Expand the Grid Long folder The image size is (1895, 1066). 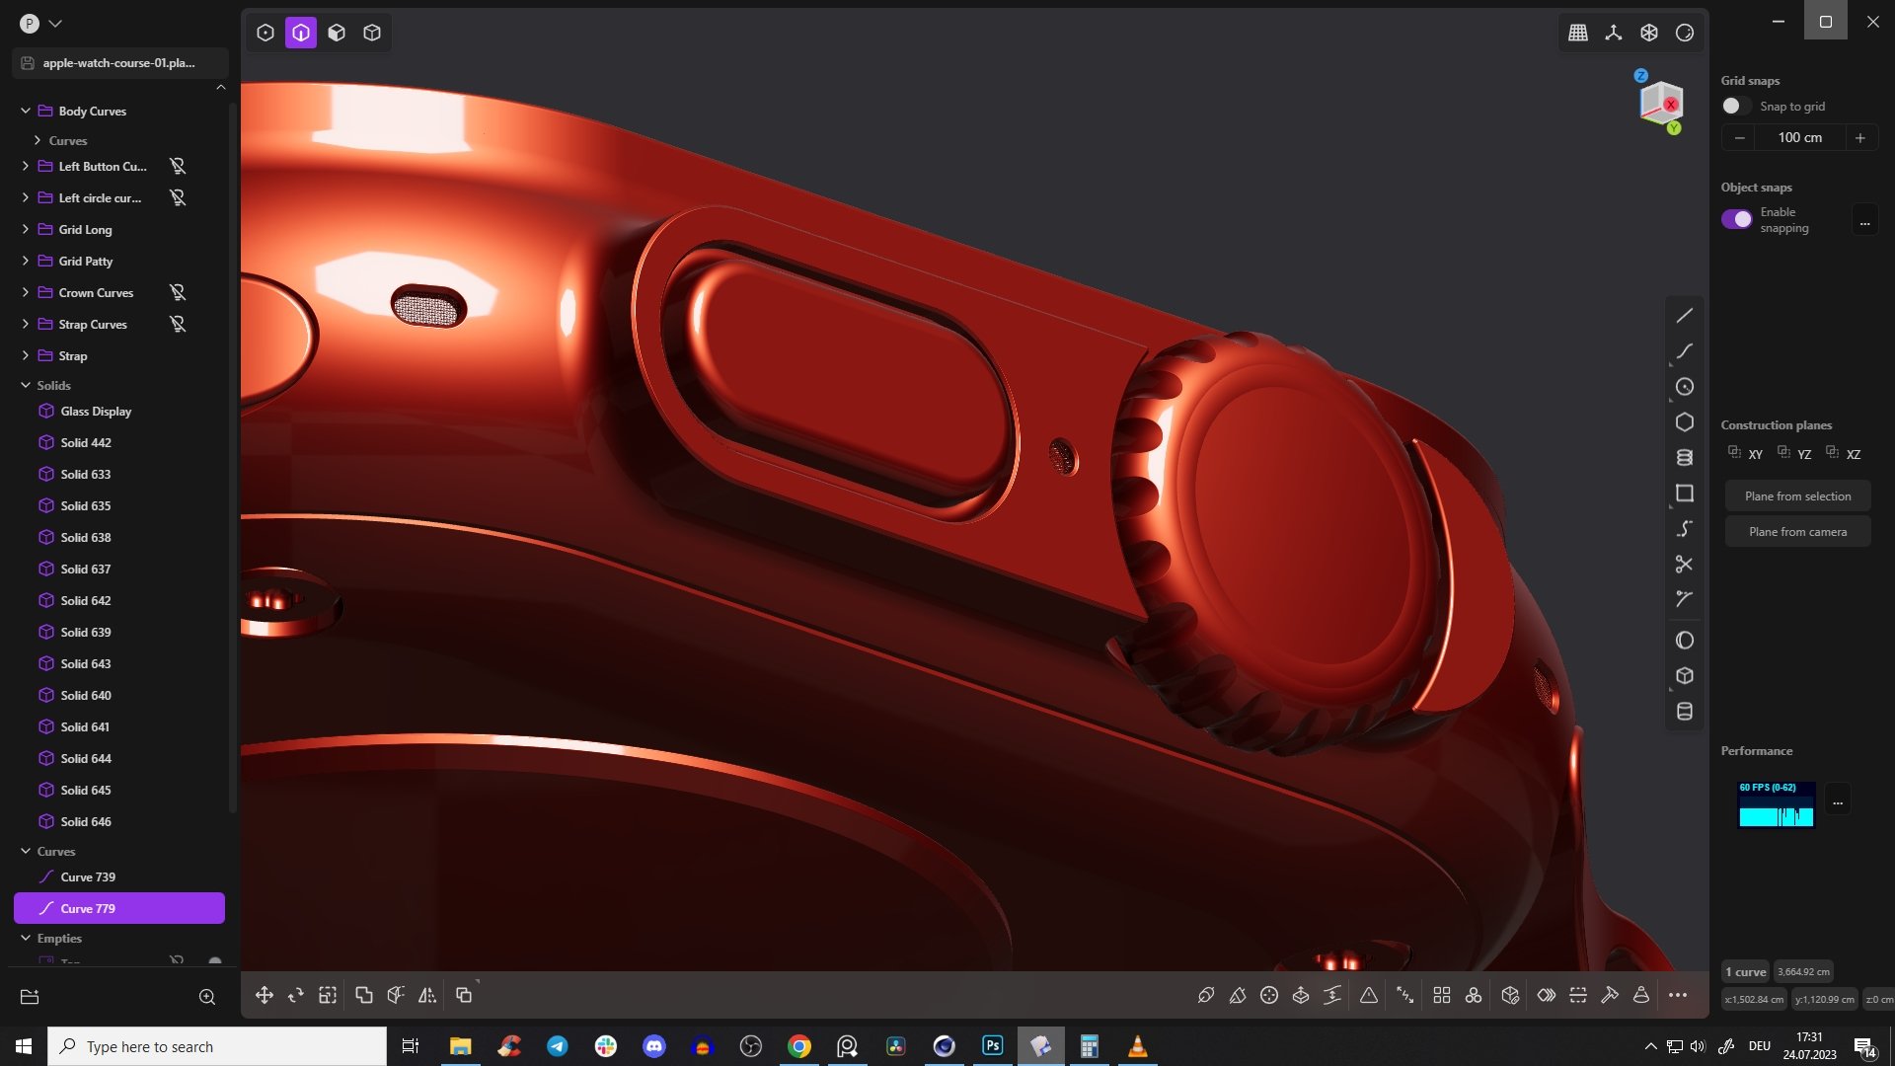pyautogui.click(x=26, y=229)
